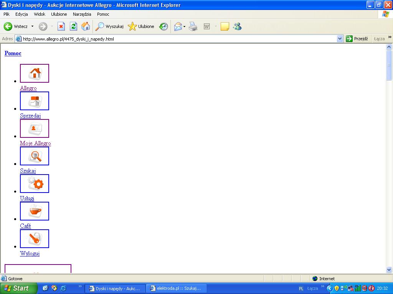Follow the Wyloguj text link
This screenshot has width=393, height=294.
point(30,253)
